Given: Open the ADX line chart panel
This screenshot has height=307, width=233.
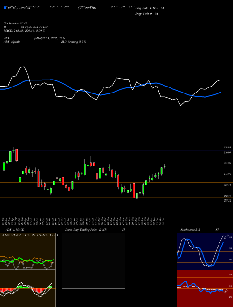Looking at the screenshot, I should (x=28, y=251).
